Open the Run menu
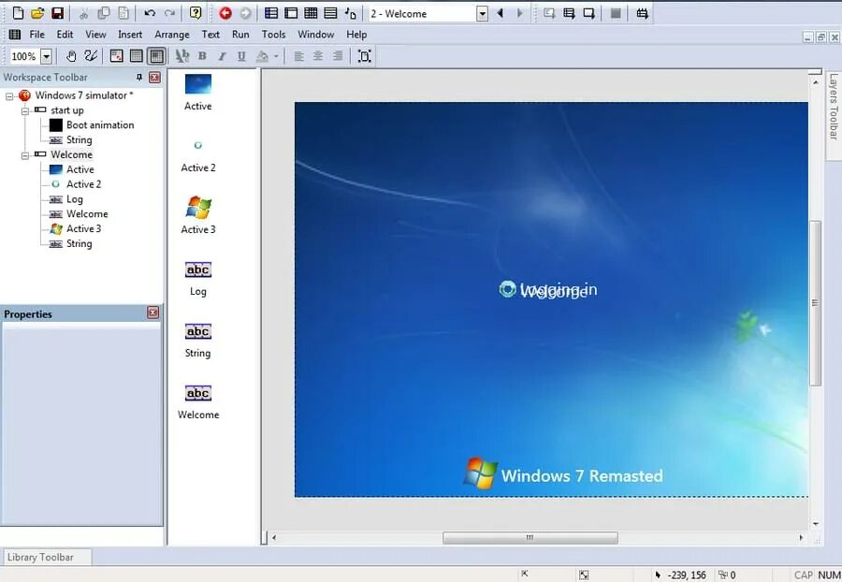The width and height of the screenshot is (842, 582). (240, 35)
